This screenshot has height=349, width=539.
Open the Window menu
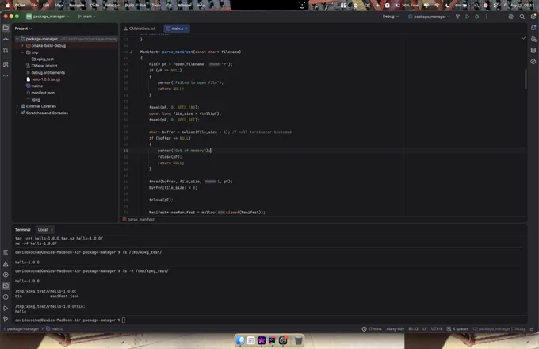pyautogui.click(x=184, y=6)
